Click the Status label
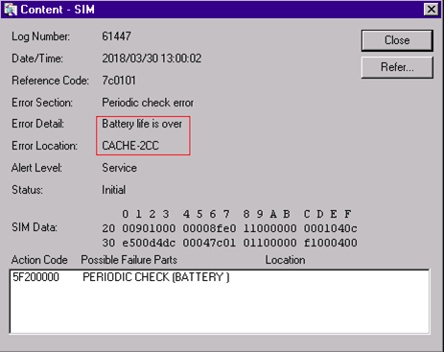444x352 pixels. coord(27,190)
